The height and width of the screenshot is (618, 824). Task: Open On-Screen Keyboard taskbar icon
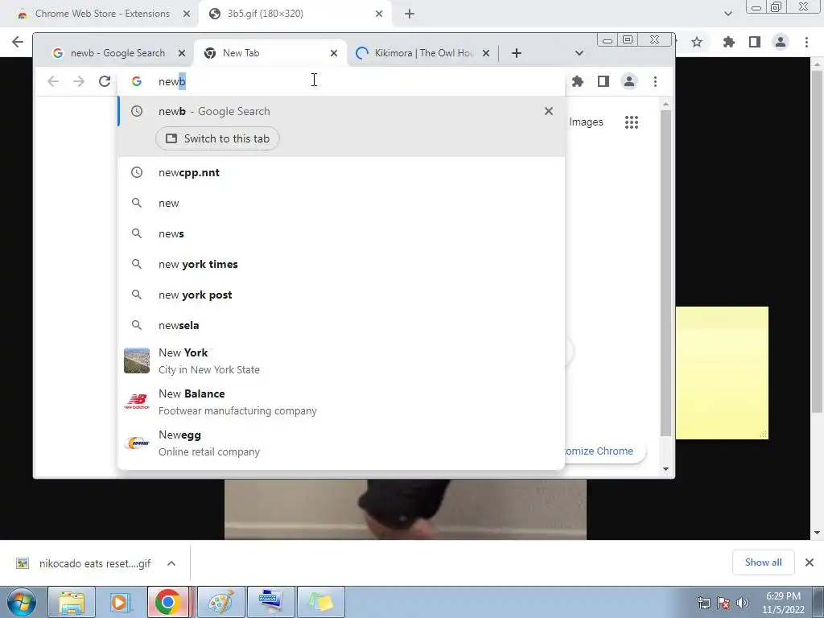[271, 602]
